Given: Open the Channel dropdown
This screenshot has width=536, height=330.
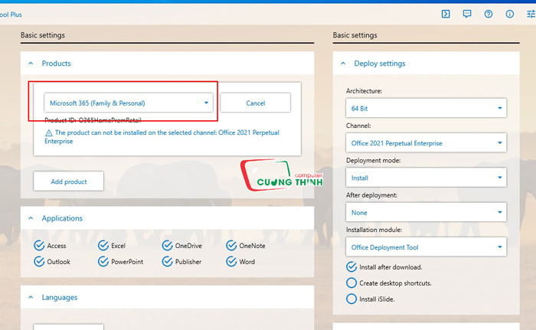Looking at the screenshot, I should (426, 142).
